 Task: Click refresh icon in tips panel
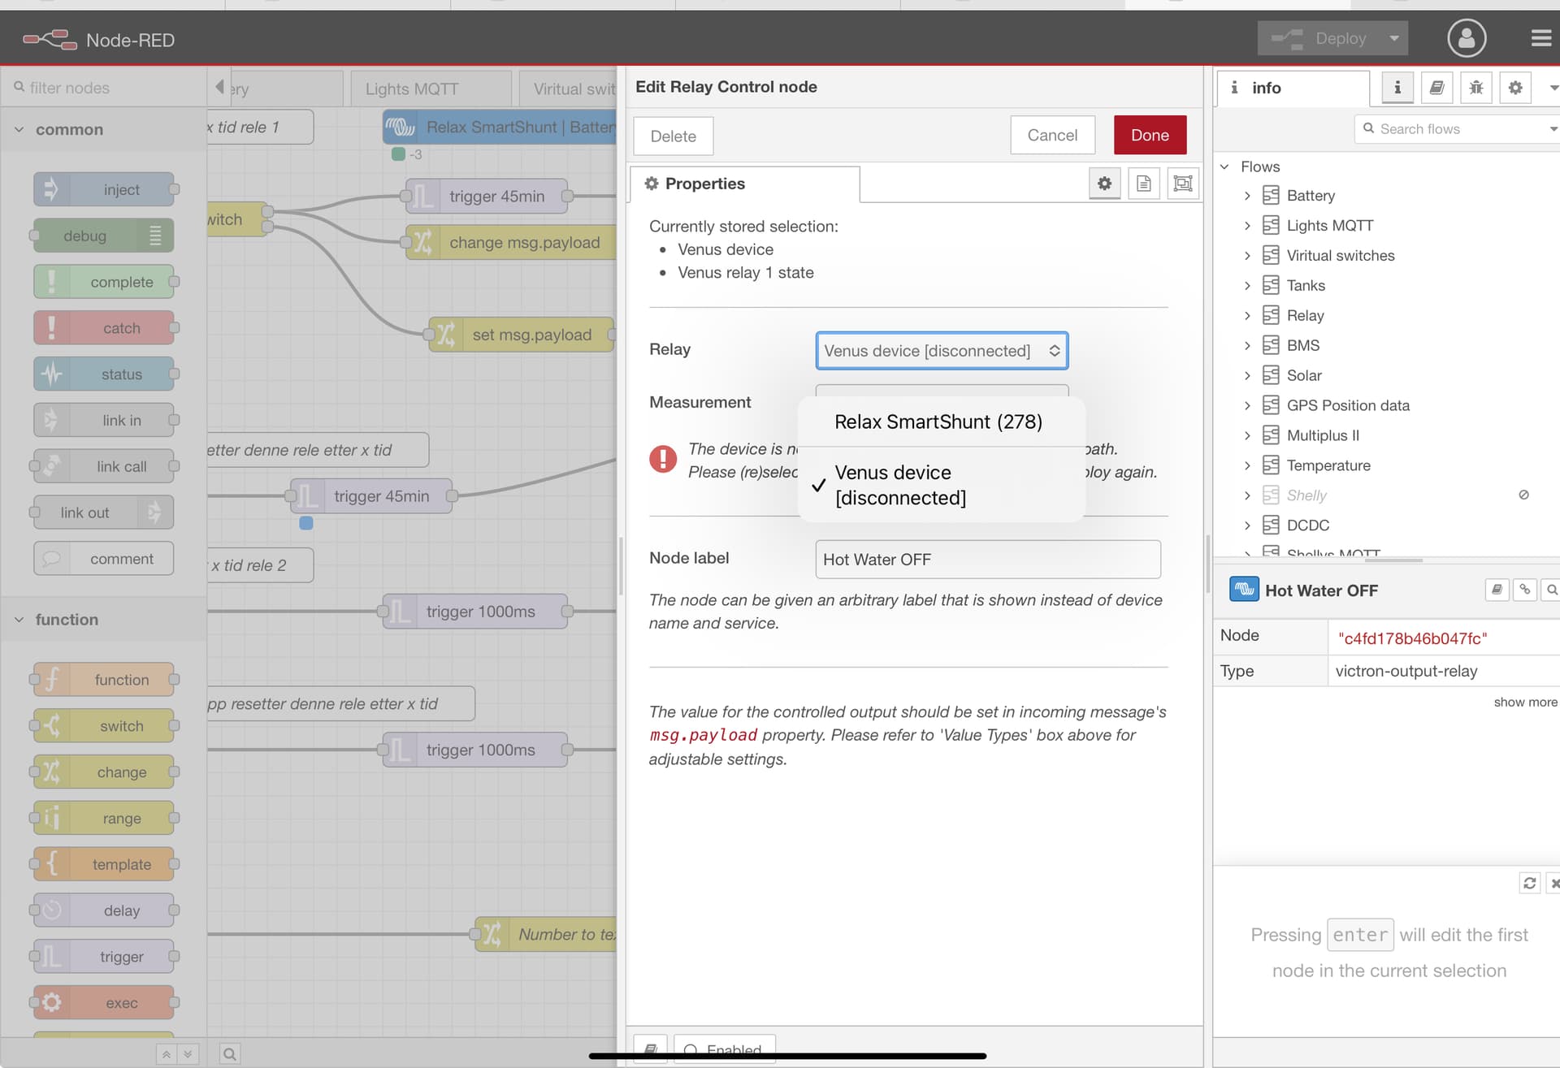[1529, 883]
